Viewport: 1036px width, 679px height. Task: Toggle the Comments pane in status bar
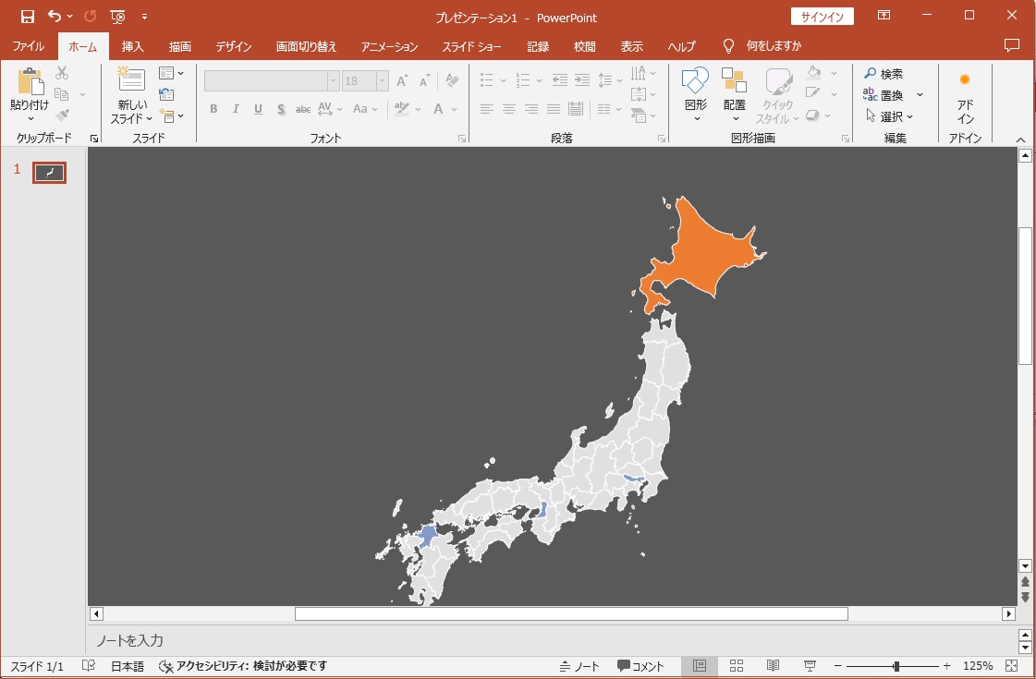click(640, 666)
